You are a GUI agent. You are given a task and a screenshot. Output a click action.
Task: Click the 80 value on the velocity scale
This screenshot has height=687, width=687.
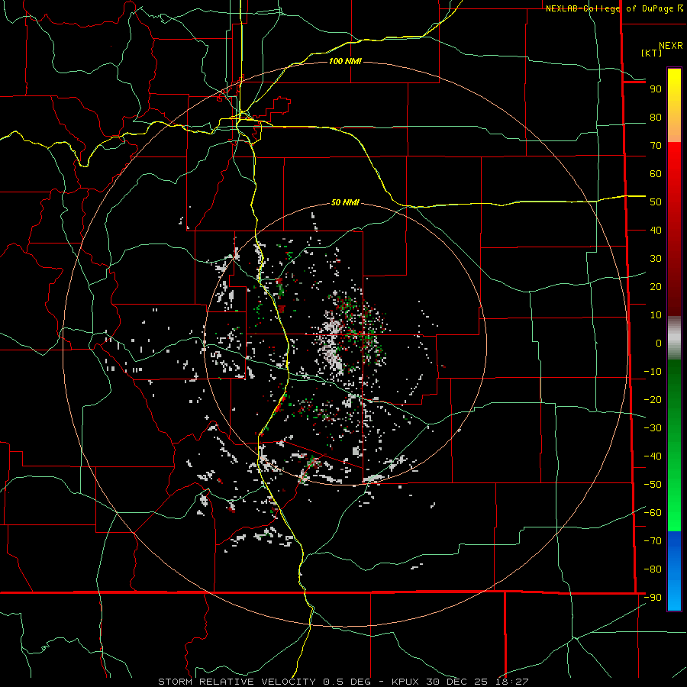pyautogui.click(x=656, y=118)
